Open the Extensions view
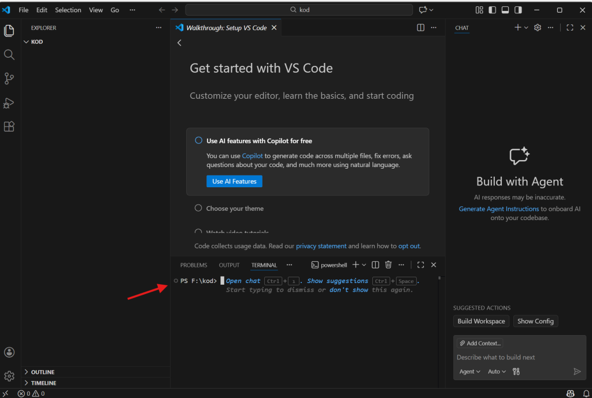 click(9, 127)
